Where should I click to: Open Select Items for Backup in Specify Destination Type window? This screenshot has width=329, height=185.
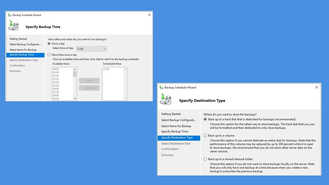pyautogui.click(x=176, y=126)
